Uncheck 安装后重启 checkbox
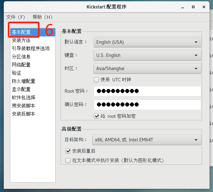The image size is (213, 192). point(68,151)
